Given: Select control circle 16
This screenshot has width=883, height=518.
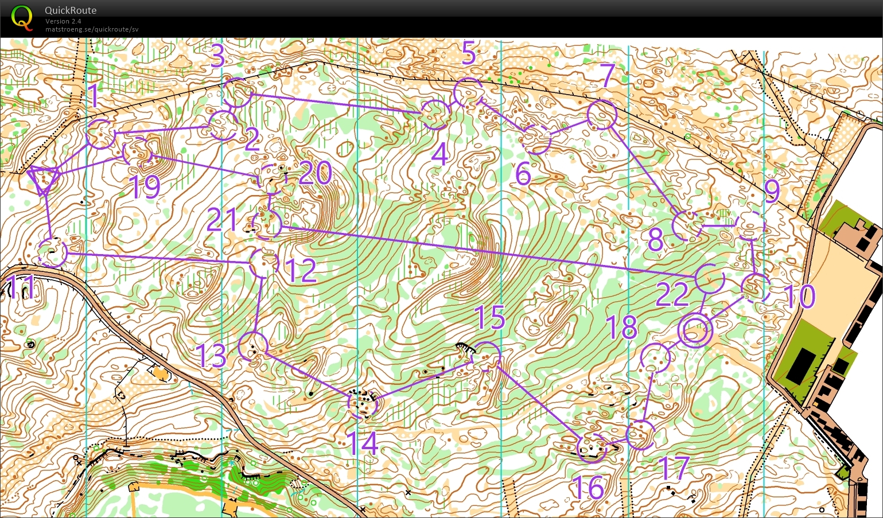Looking at the screenshot, I should tap(592, 448).
